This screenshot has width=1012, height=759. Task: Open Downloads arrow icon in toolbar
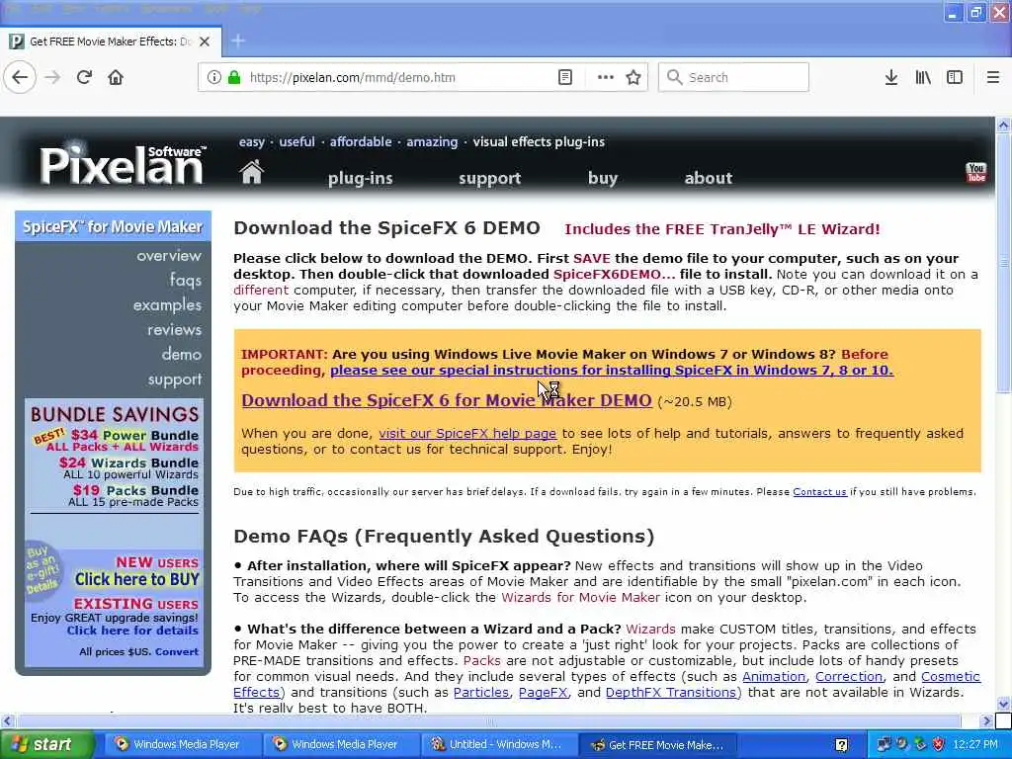[890, 77]
